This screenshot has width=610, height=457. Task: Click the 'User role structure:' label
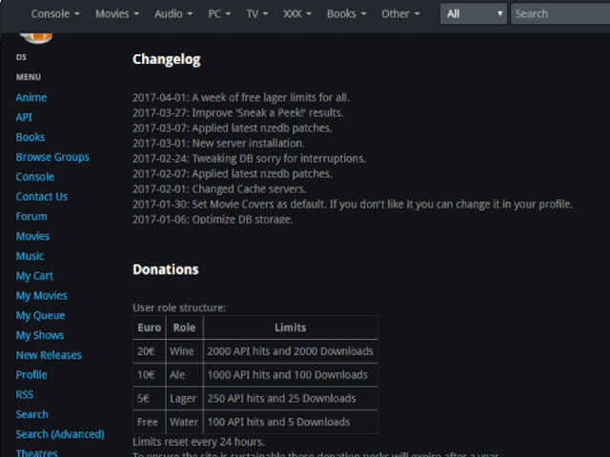pos(179,308)
